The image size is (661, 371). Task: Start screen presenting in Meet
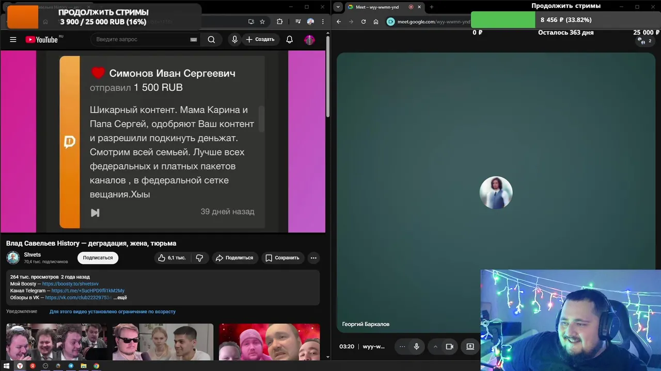[x=470, y=347]
